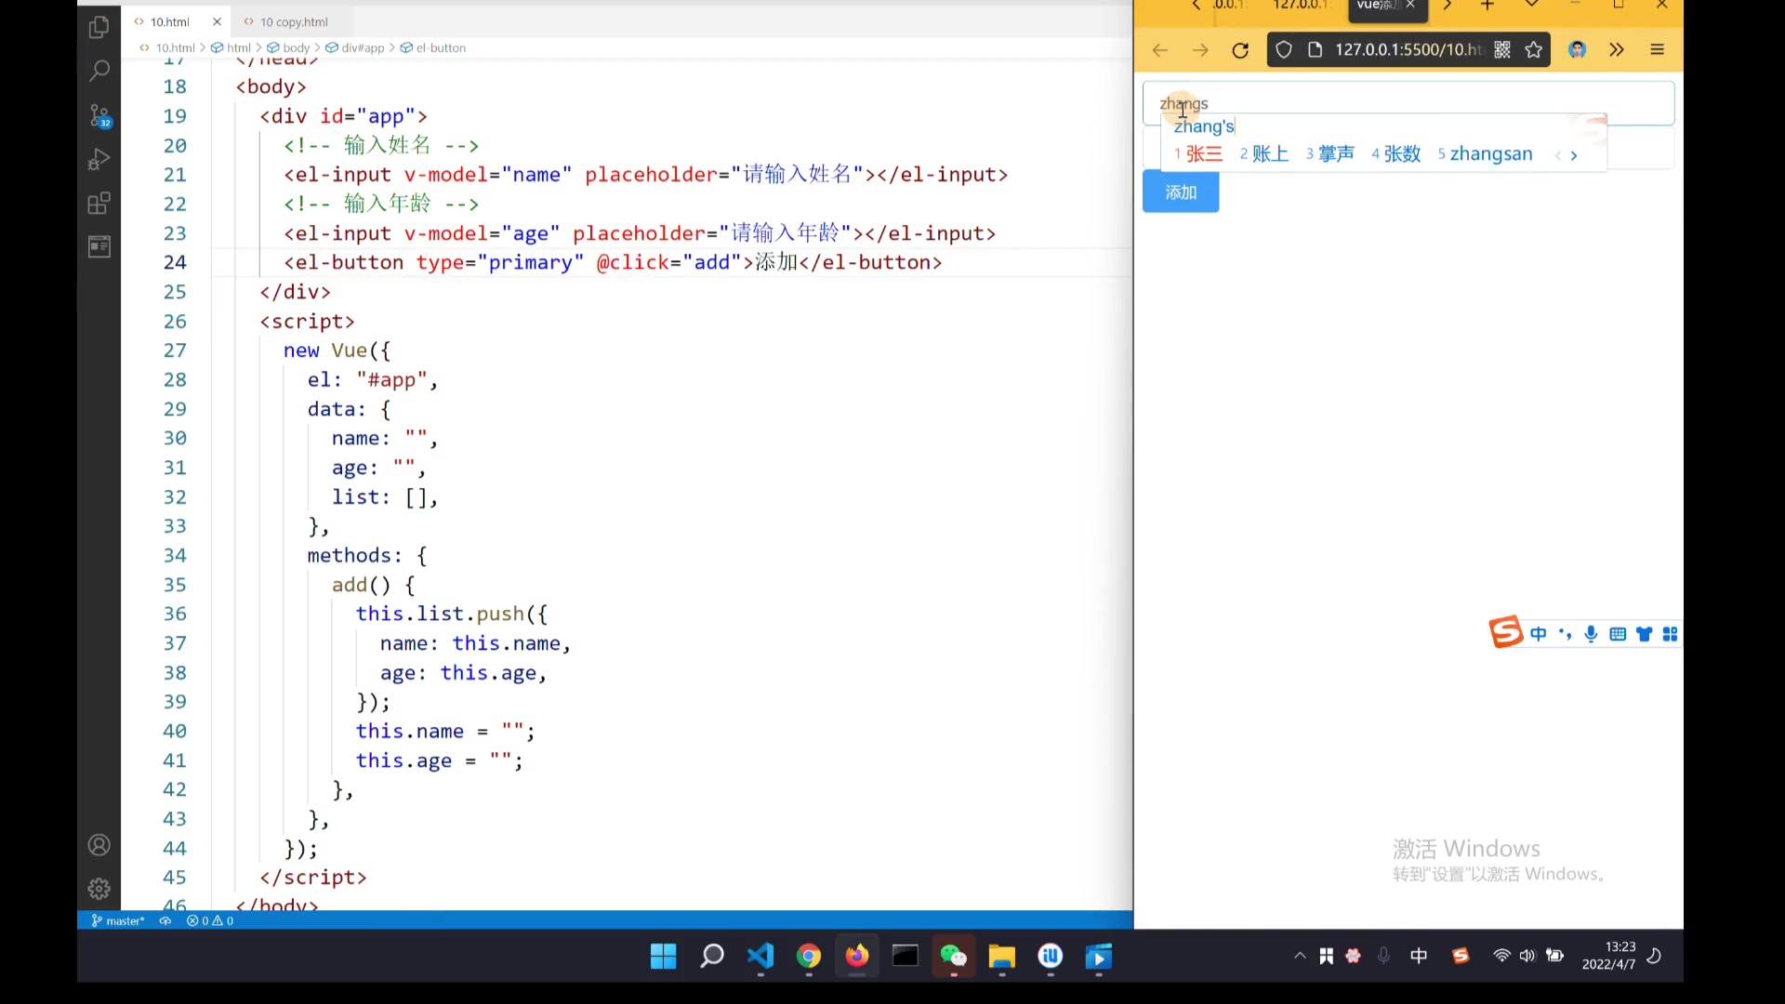Expand more toolbar tools chevrons

click(x=1617, y=50)
